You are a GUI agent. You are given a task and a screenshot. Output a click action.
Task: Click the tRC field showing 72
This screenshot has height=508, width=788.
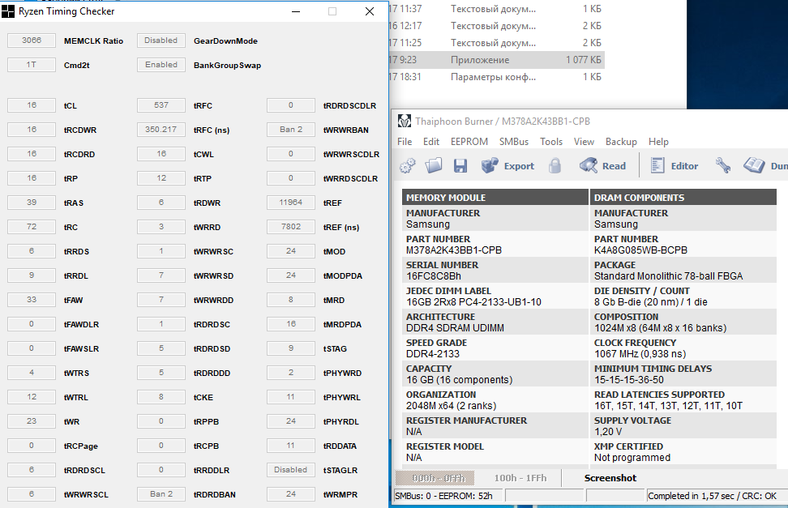click(x=32, y=227)
